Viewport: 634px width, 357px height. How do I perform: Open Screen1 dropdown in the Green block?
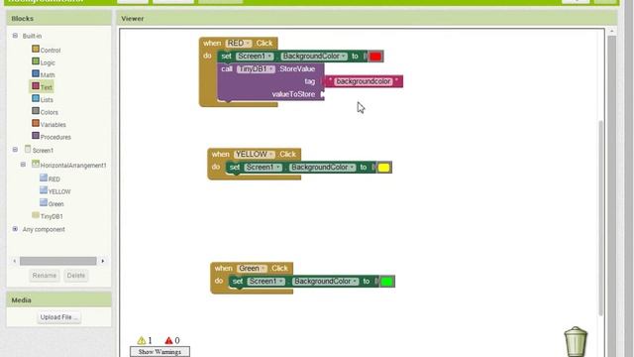(x=265, y=282)
